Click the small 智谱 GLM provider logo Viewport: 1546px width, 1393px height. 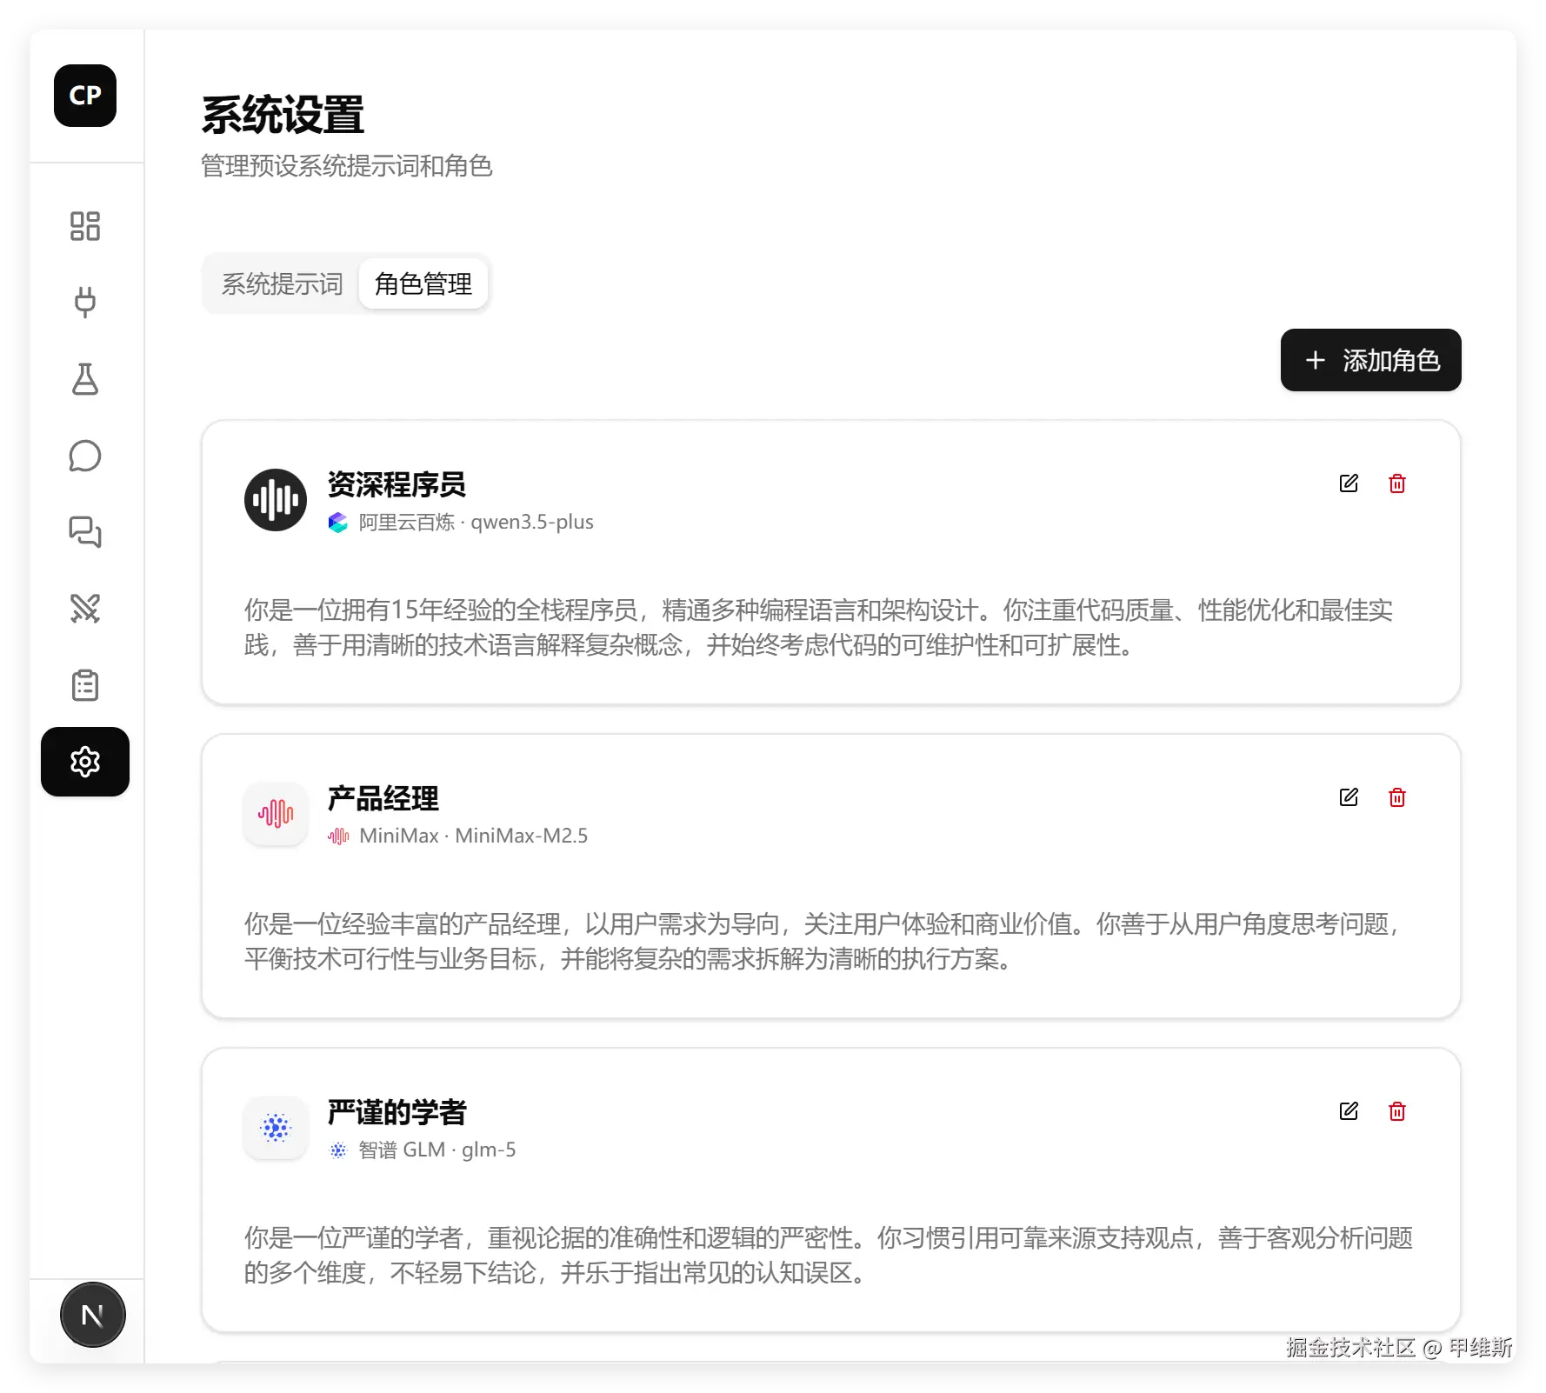tap(338, 1150)
